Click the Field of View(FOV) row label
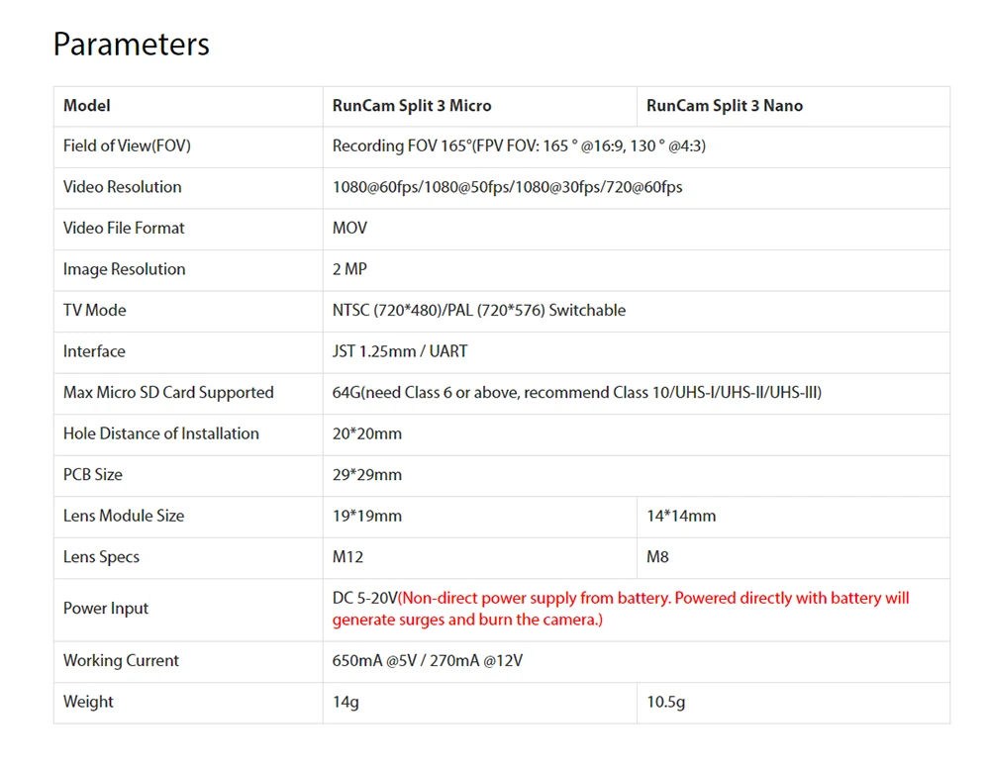The width and height of the screenshot is (990, 767). click(x=127, y=146)
